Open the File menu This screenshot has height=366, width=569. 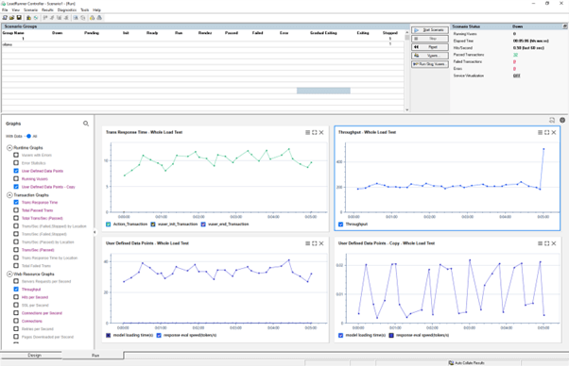(5, 9)
